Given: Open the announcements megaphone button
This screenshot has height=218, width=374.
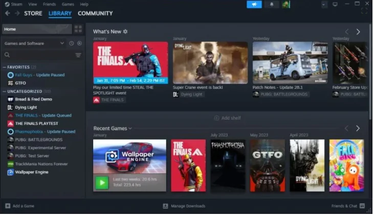Looking at the screenshot, I should coord(254,5).
